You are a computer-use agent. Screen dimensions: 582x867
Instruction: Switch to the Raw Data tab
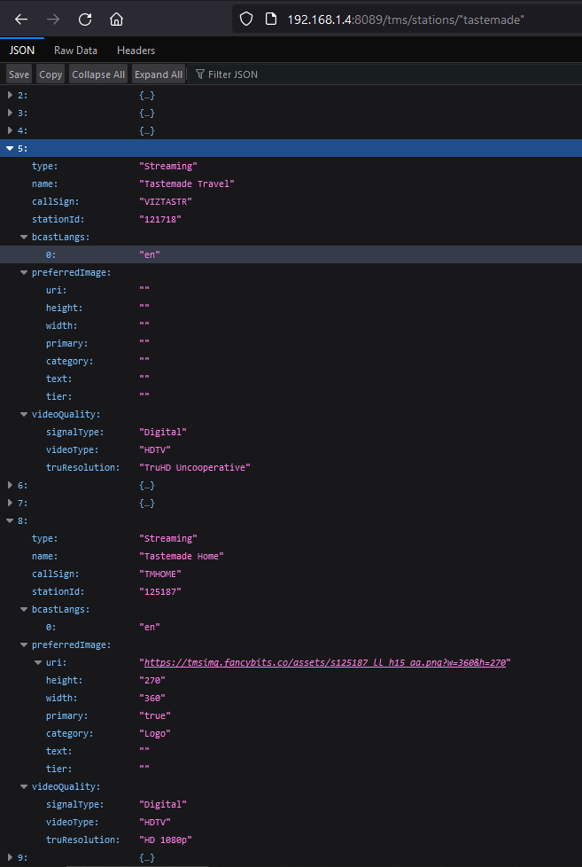pos(75,51)
